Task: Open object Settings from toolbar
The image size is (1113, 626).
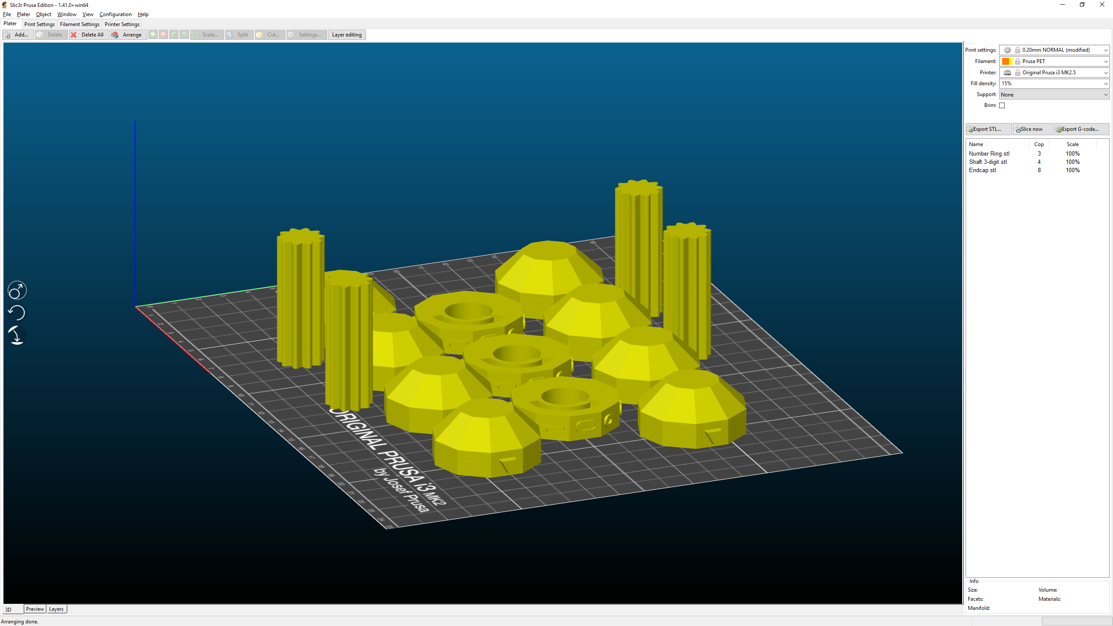Action: click(x=307, y=35)
